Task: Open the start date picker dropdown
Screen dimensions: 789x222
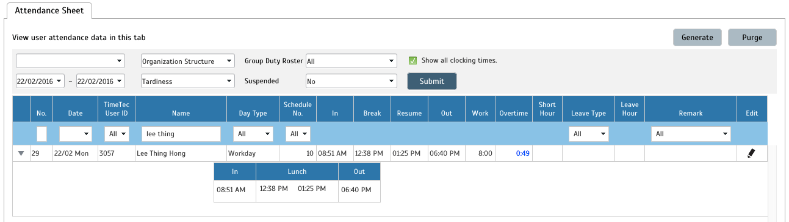Action: pyautogui.click(x=40, y=81)
